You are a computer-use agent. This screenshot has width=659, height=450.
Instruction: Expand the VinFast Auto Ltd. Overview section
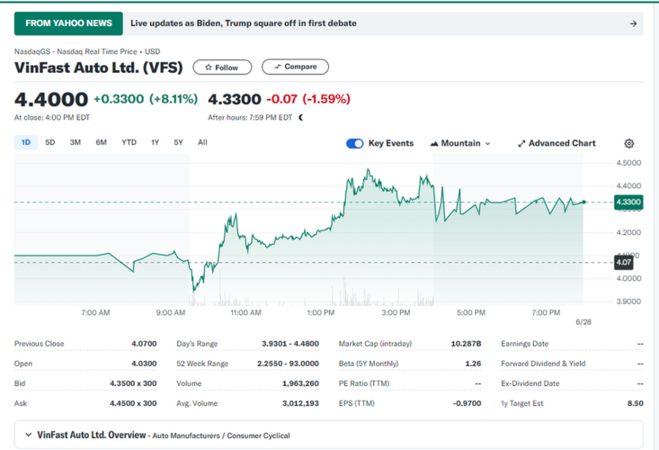(x=28, y=435)
